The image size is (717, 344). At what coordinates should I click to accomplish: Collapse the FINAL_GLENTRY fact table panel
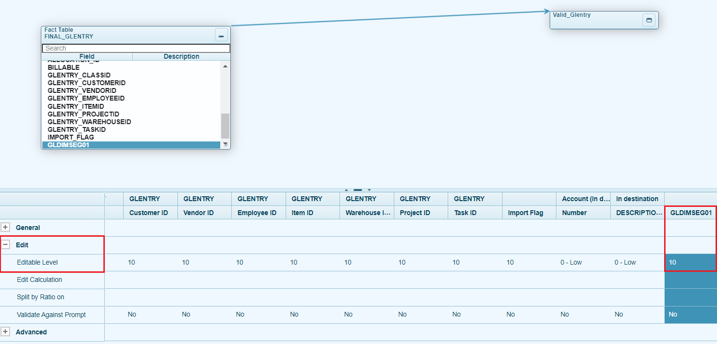[x=221, y=35]
